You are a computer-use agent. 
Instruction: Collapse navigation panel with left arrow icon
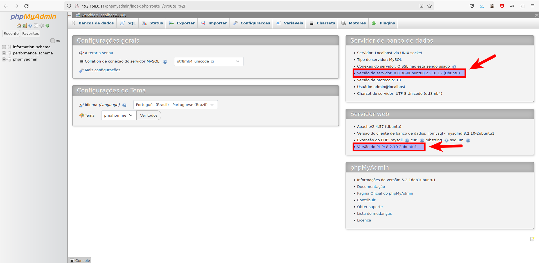(x=70, y=15)
